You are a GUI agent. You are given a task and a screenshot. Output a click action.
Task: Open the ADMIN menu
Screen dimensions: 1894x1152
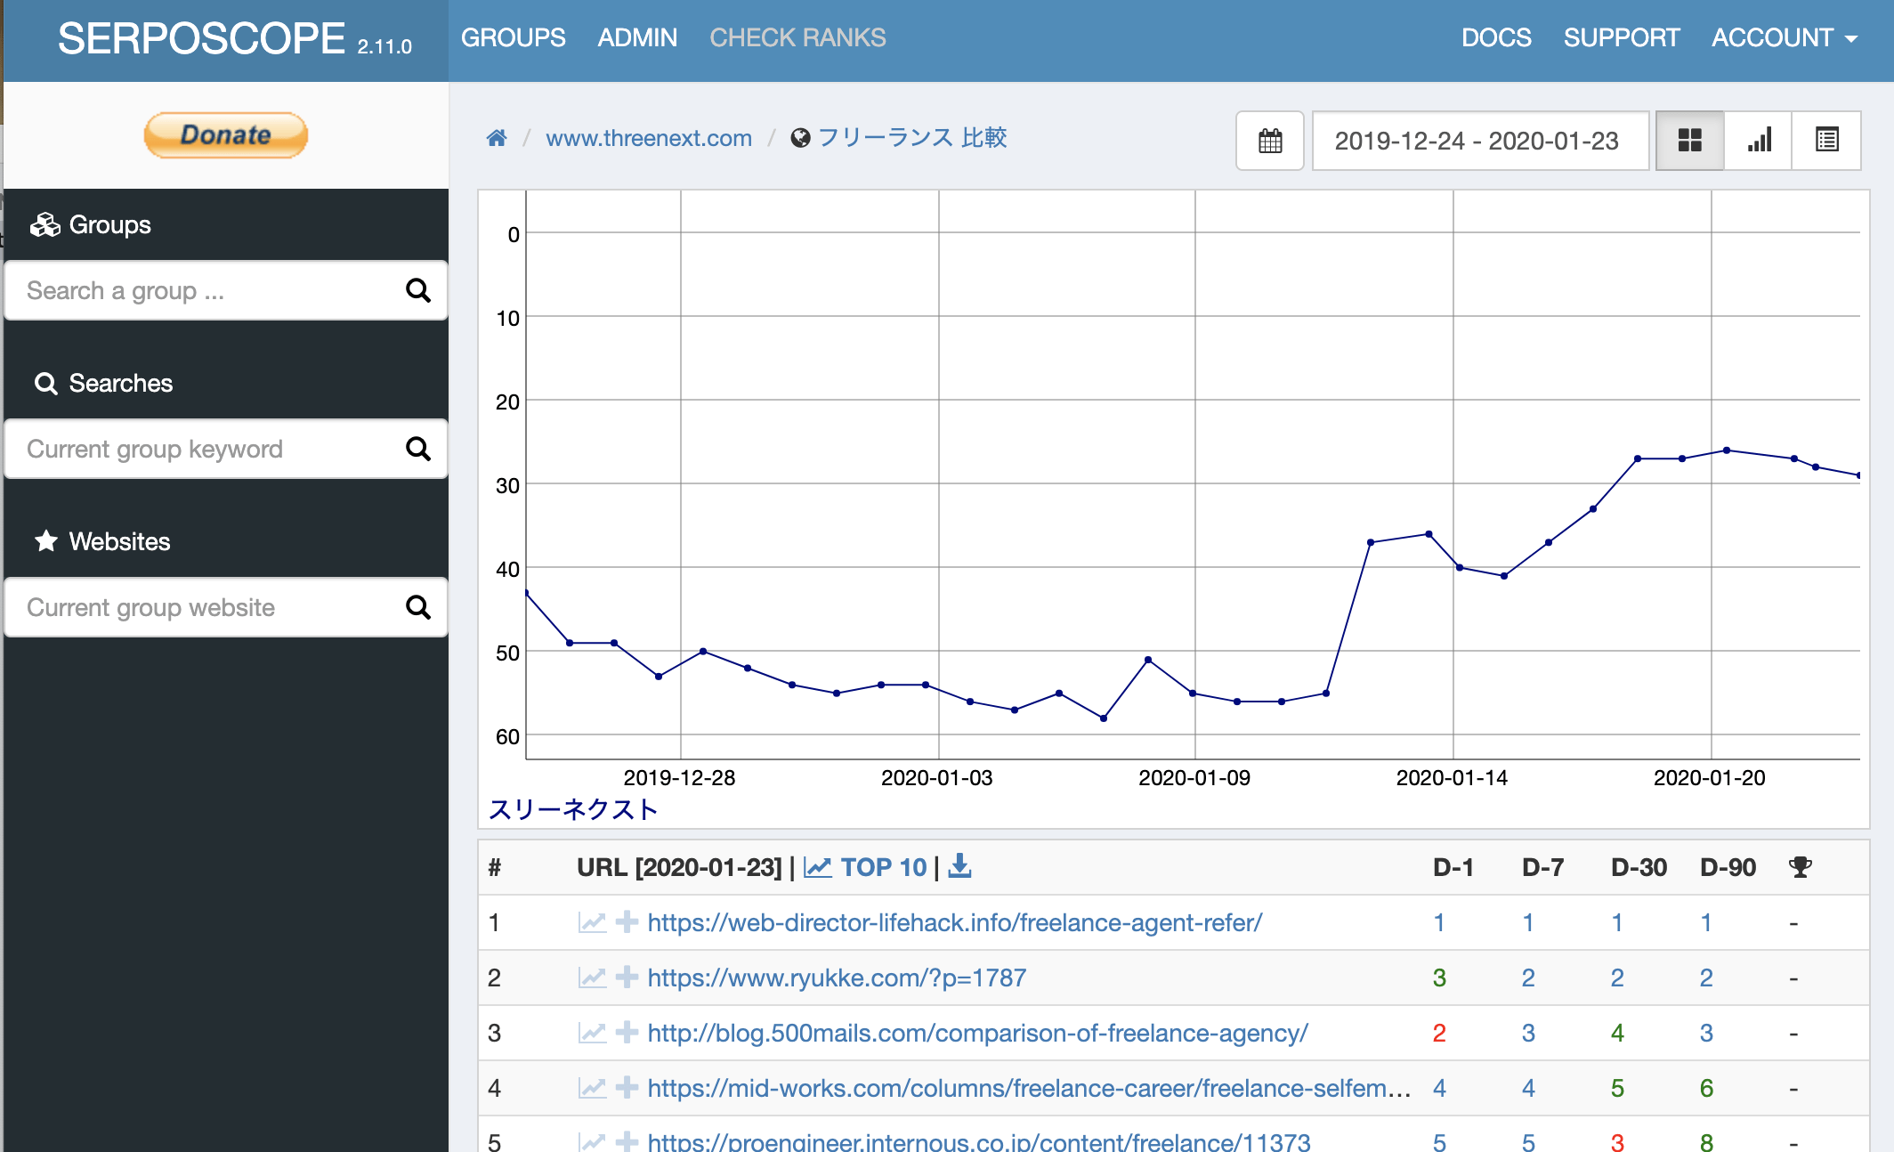pyautogui.click(x=637, y=37)
